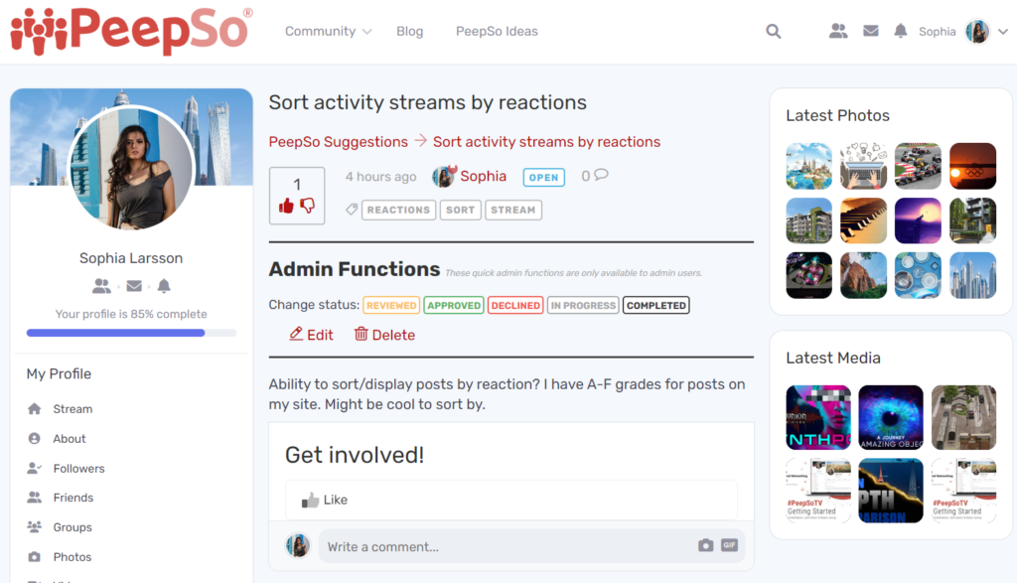Image resolution: width=1017 pixels, height=583 pixels.
Task: Open Followers in My Profile menu
Action: click(79, 468)
